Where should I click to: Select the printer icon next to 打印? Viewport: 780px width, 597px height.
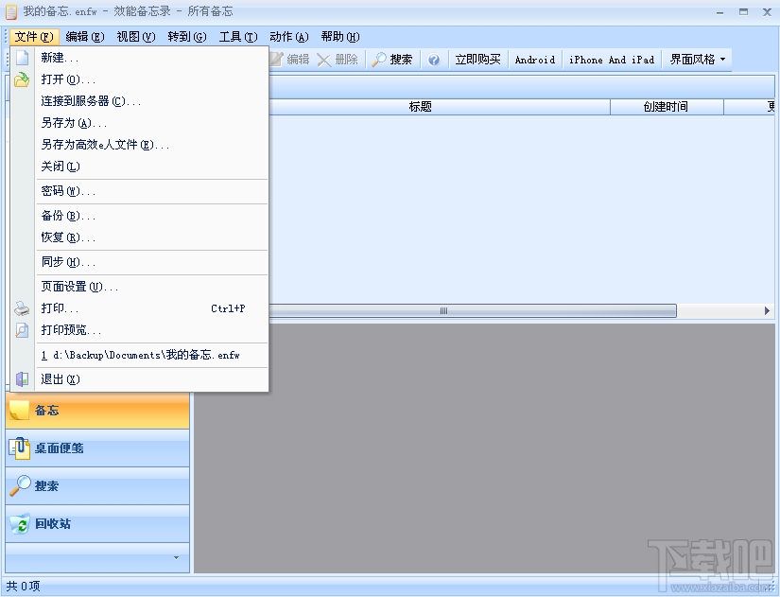tap(21, 307)
